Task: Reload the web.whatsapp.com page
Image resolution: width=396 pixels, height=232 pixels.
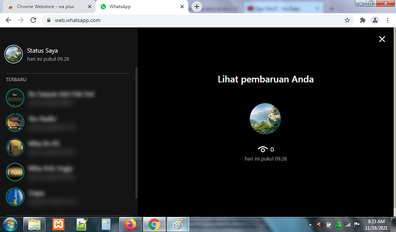Action: tap(33, 20)
